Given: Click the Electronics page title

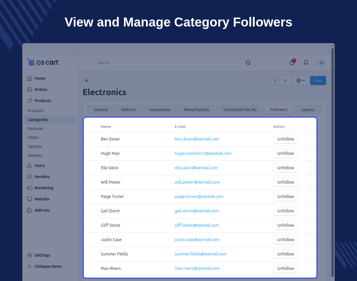Looking at the screenshot, I should pyautogui.click(x=105, y=92).
